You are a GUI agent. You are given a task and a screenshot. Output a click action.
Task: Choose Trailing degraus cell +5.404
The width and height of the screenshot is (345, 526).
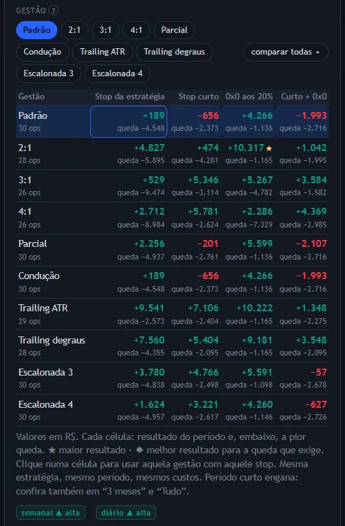click(x=195, y=346)
